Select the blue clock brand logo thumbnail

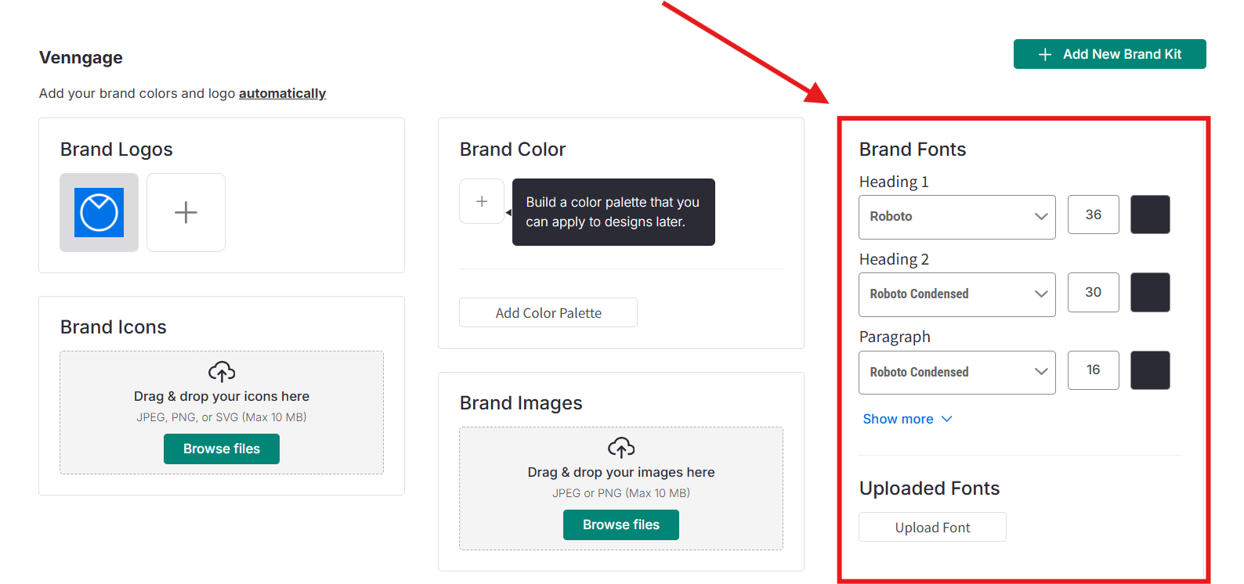[x=99, y=212]
